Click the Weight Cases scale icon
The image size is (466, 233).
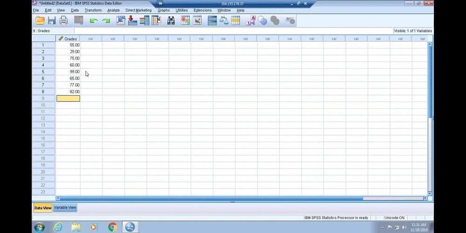[224, 21]
